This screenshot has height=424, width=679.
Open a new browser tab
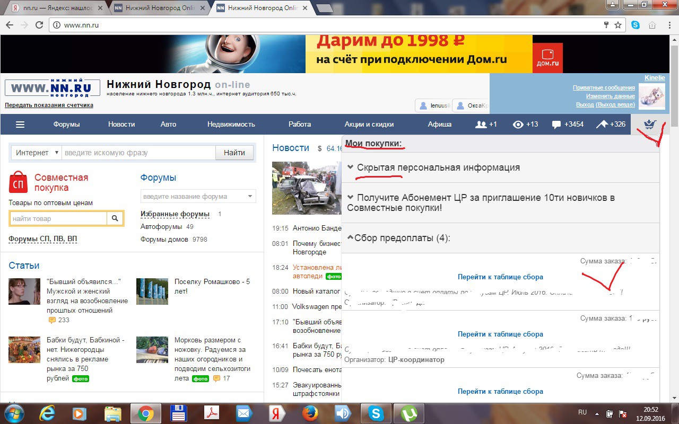[x=325, y=8]
